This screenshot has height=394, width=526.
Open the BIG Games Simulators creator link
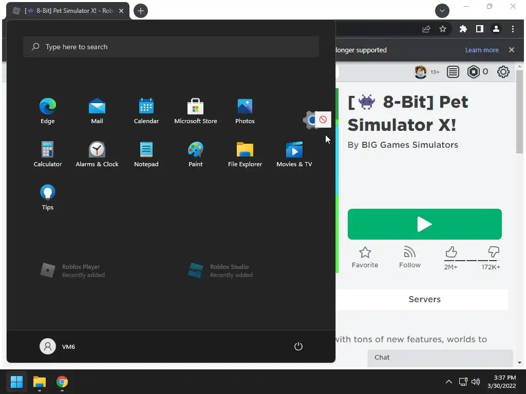pyautogui.click(x=409, y=145)
